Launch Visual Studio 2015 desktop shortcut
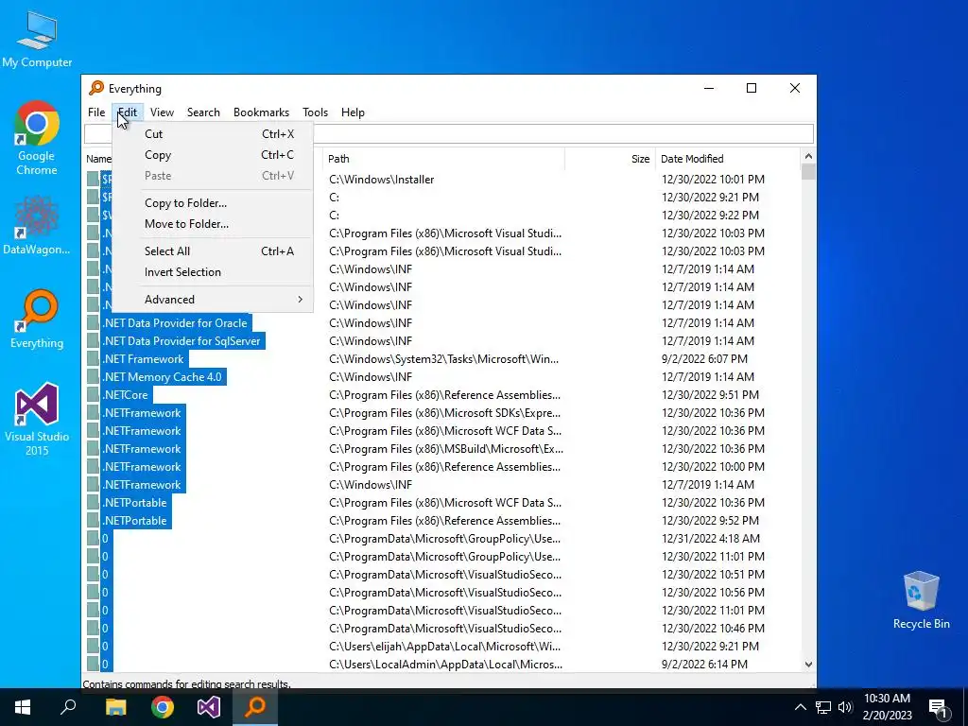Image resolution: width=968 pixels, height=726 pixels. tap(37, 419)
